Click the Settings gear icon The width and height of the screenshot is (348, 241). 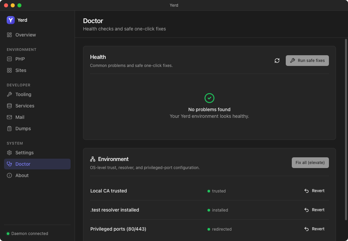9,153
